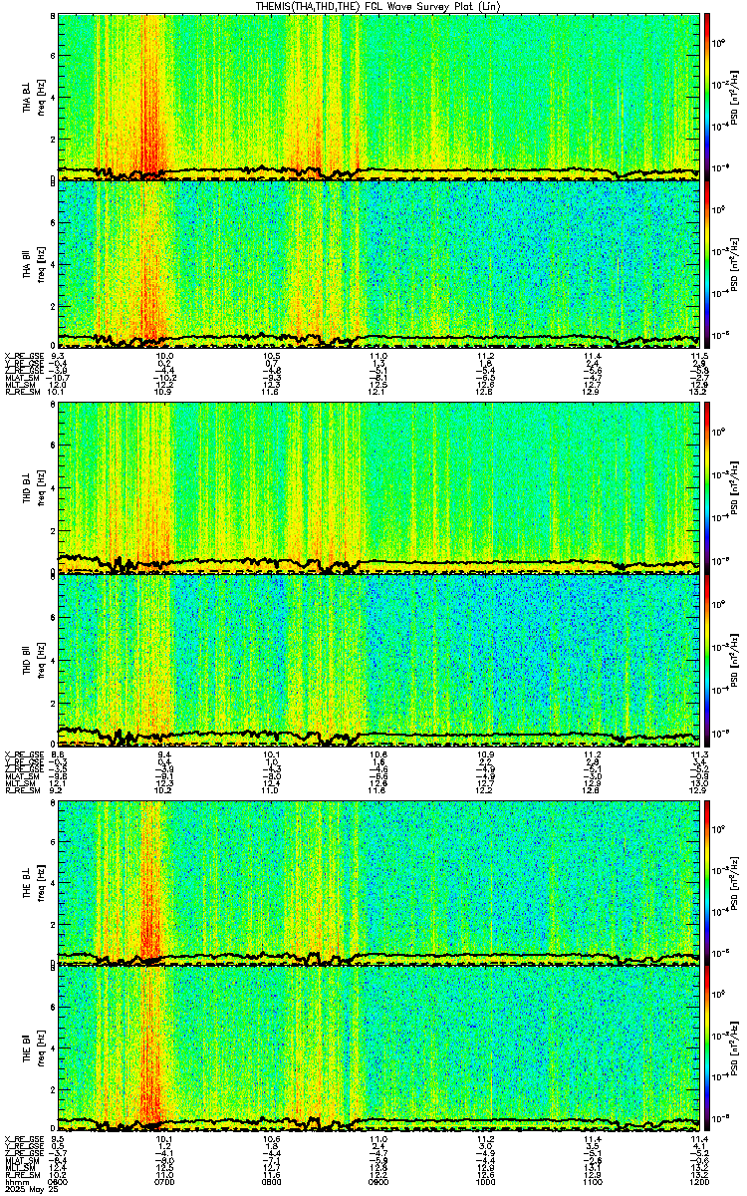This screenshot has height=1196, width=747.
Task: Click the 0900 time tick label
Action: point(378,1182)
